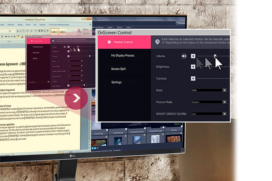Click the Grow Font icon in Word
Screen dimensions: 272x181
tap(18, 31)
